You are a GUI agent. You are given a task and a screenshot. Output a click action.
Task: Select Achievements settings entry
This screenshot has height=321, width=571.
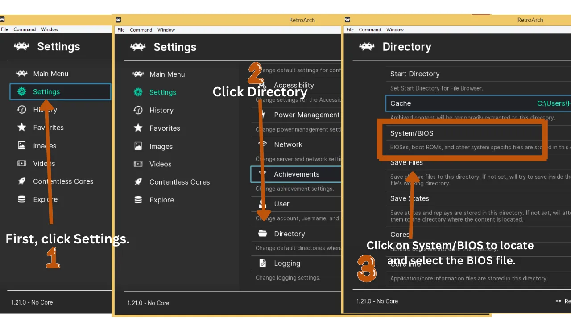point(296,174)
